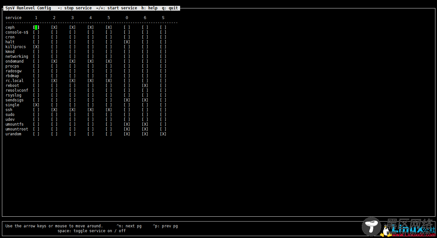Enable cron in runlevel 2

[54, 37]
